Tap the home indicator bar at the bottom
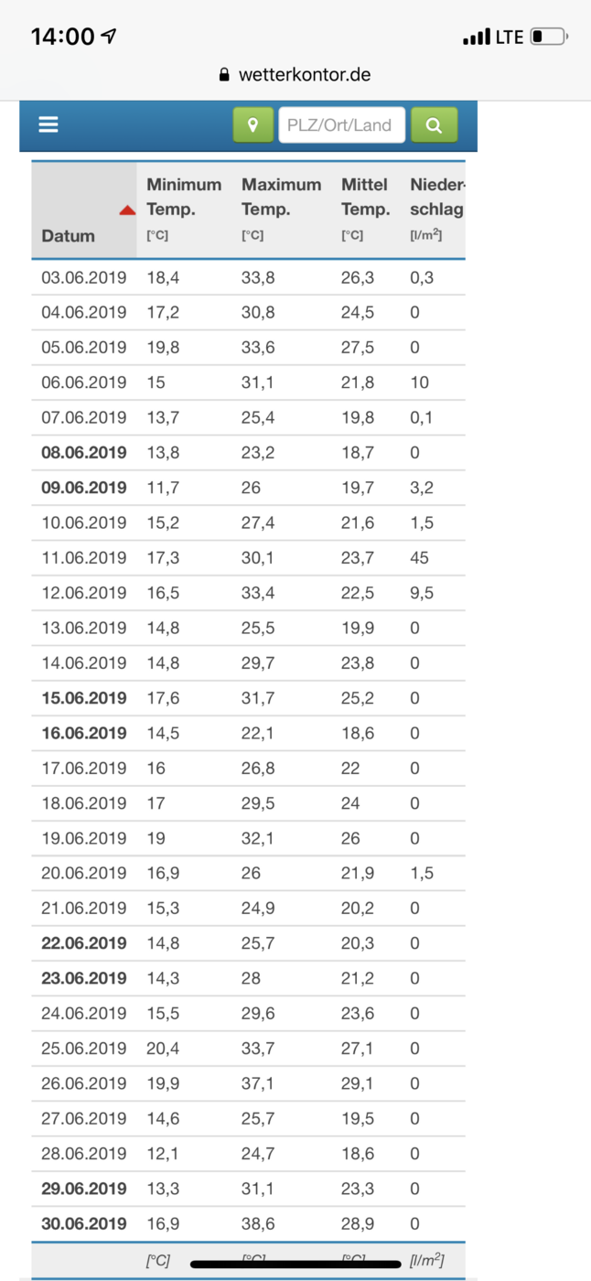Screen dimensions: 591x1281 [x=295, y=1264]
